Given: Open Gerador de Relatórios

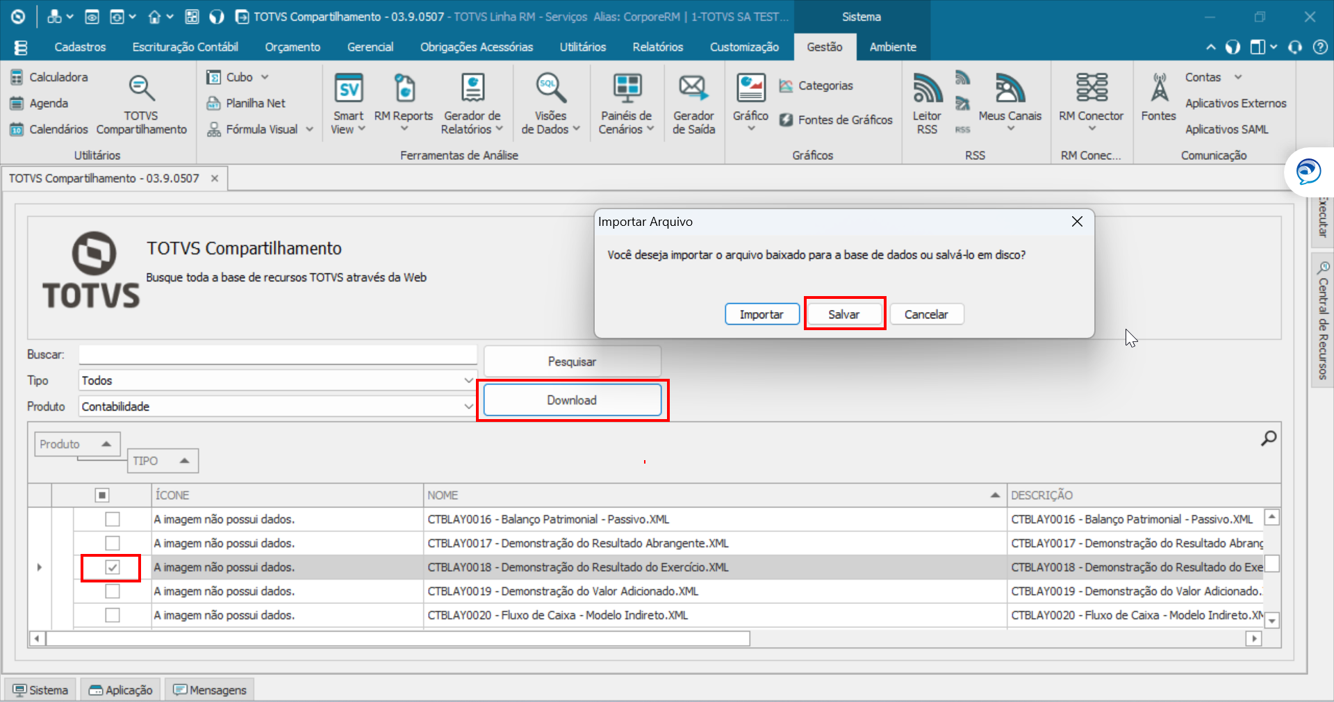Looking at the screenshot, I should click(x=472, y=104).
